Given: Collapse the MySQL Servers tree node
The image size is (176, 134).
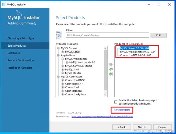Looking at the screenshot, I should [x=58, y=48].
